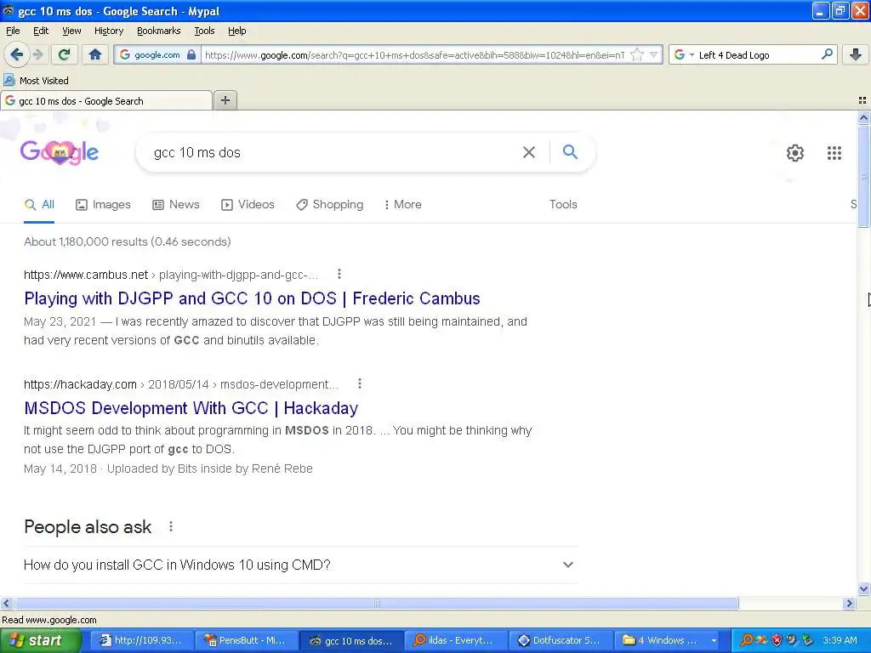
Task: Click the horizontal scrollbar right arrow
Action: (849, 603)
